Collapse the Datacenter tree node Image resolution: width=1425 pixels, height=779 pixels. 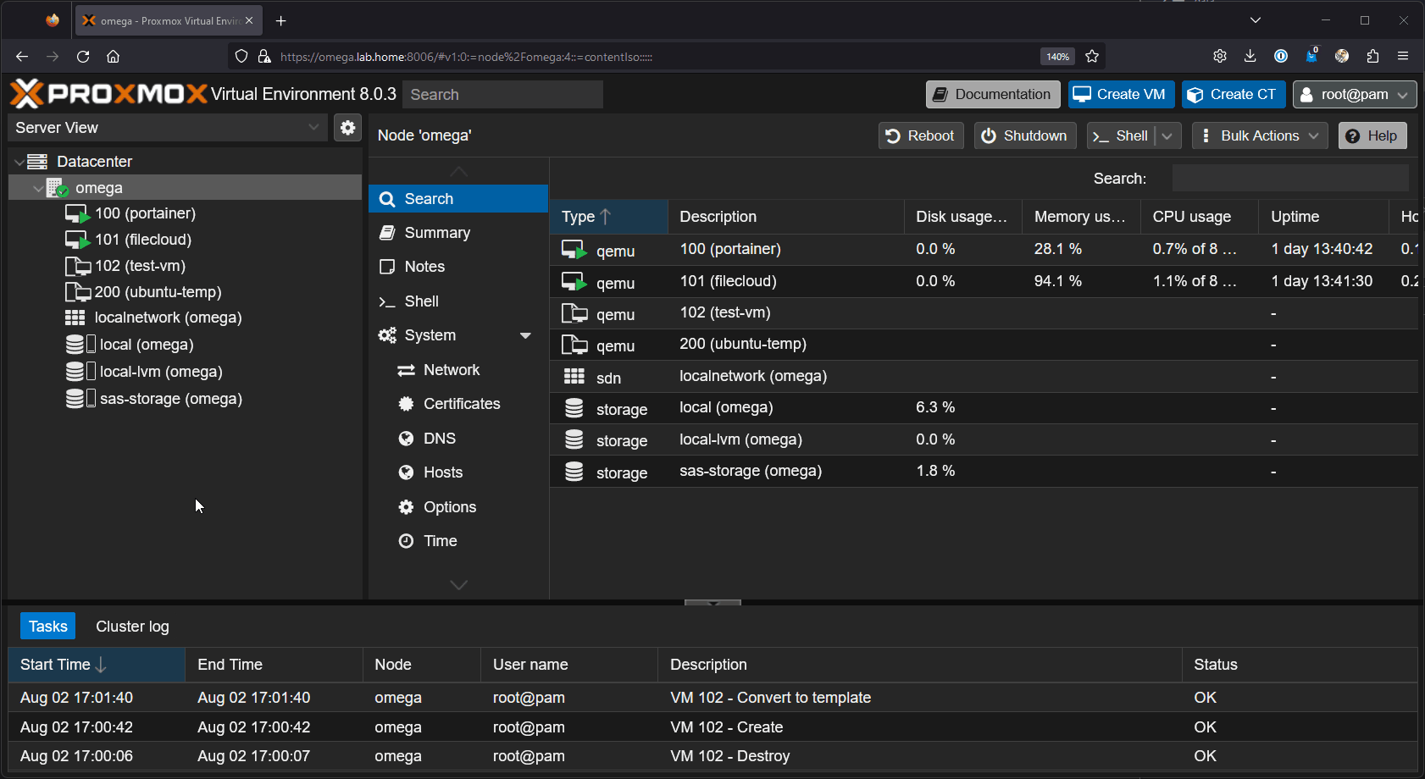(19, 162)
